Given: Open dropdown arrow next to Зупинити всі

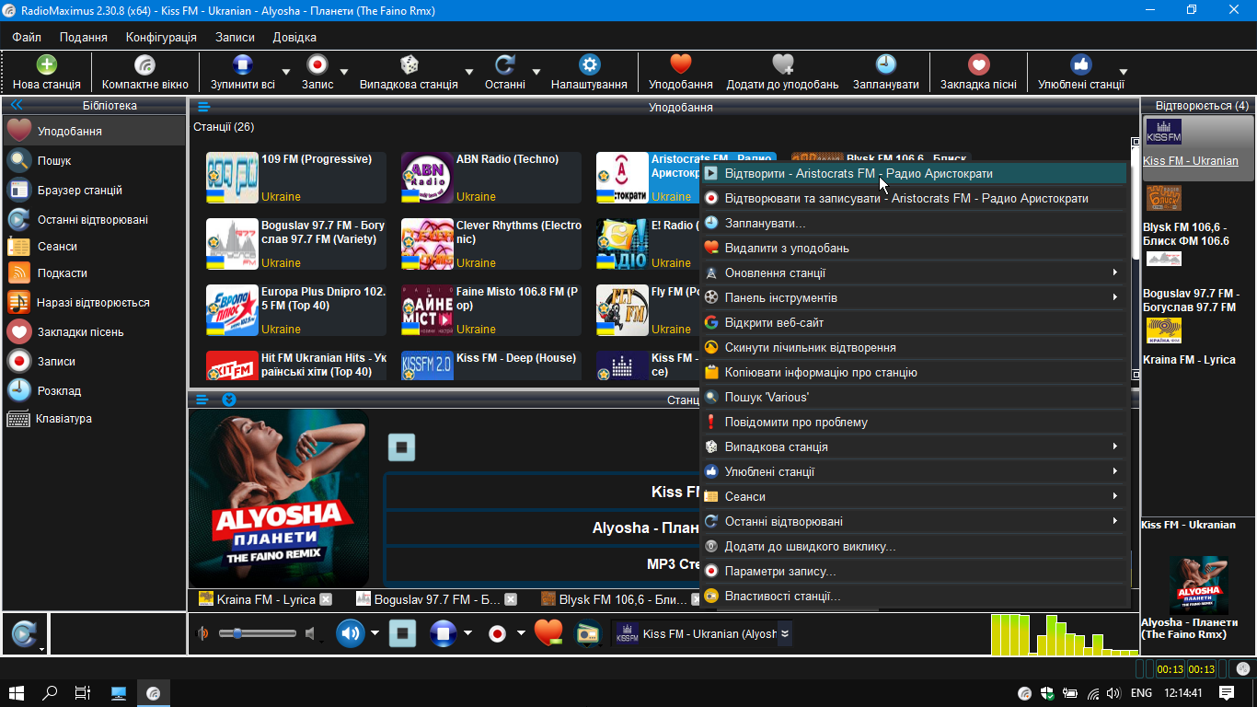Looking at the screenshot, I should point(286,72).
